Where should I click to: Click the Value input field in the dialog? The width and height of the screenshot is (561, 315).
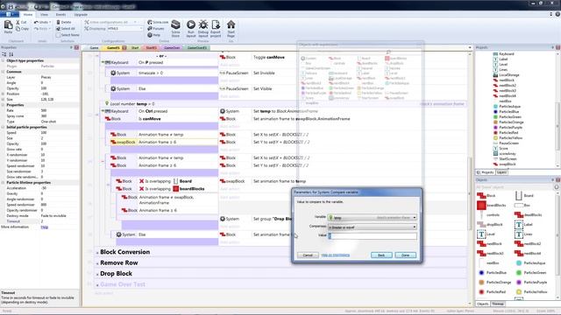tap(373, 236)
